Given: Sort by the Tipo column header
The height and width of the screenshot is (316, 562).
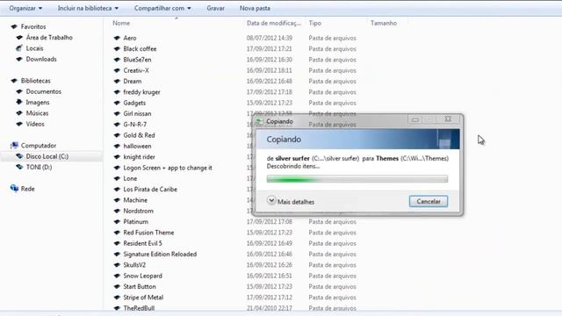Looking at the screenshot, I should click(x=314, y=23).
